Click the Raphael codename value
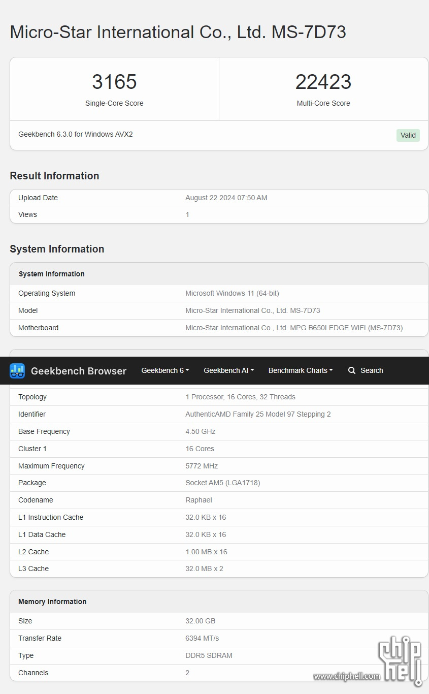The image size is (429, 694). (199, 500)
